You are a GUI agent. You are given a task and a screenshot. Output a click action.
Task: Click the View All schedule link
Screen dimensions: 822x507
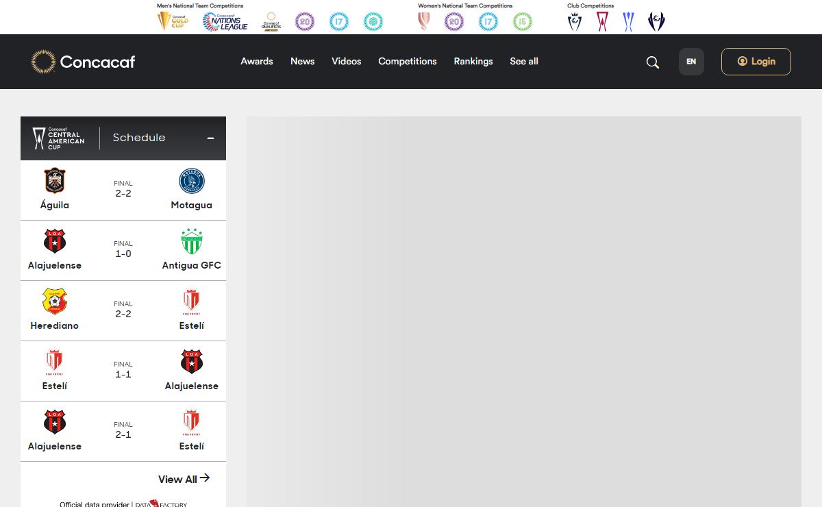point(184,479)
